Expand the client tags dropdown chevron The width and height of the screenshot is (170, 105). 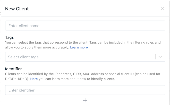(160, 57)
